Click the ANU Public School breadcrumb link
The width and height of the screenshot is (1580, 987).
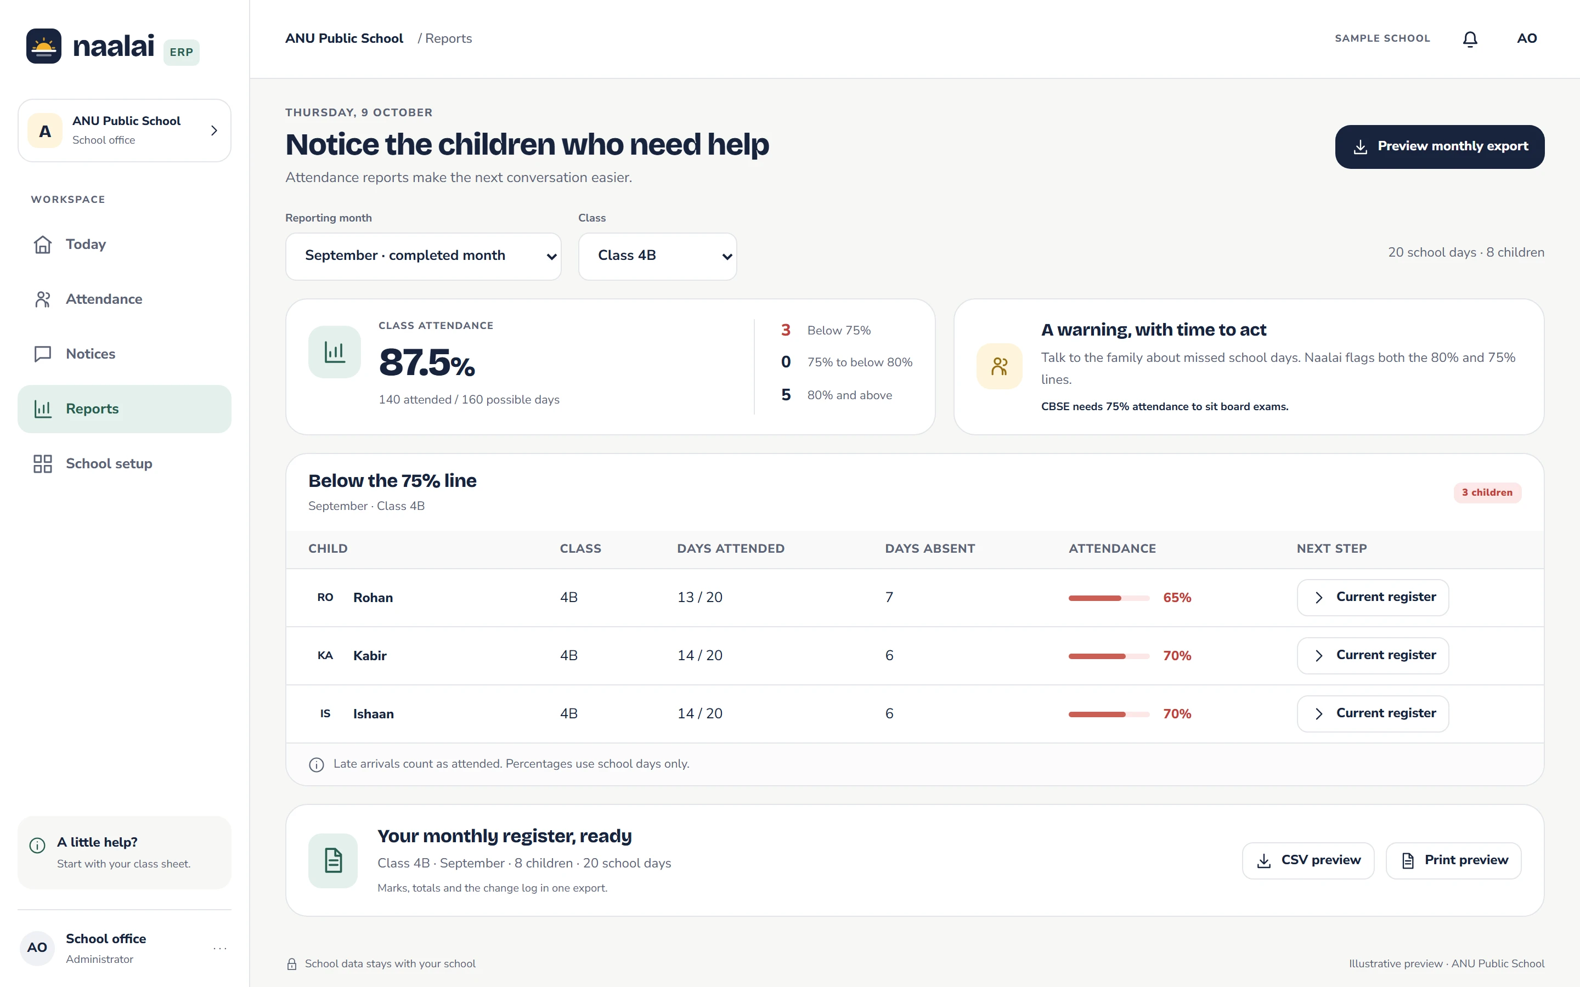pyautogui.click(x=344, y=38)
